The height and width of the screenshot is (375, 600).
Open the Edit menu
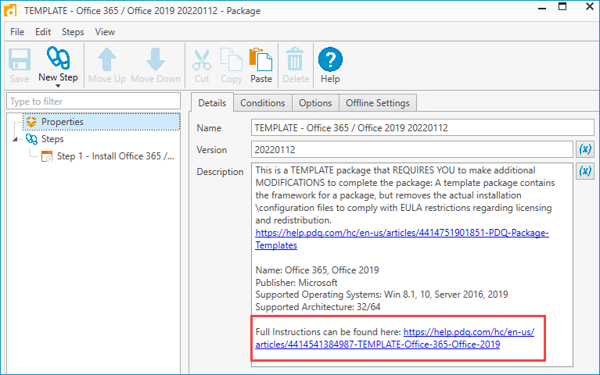[x=43, y=32]
